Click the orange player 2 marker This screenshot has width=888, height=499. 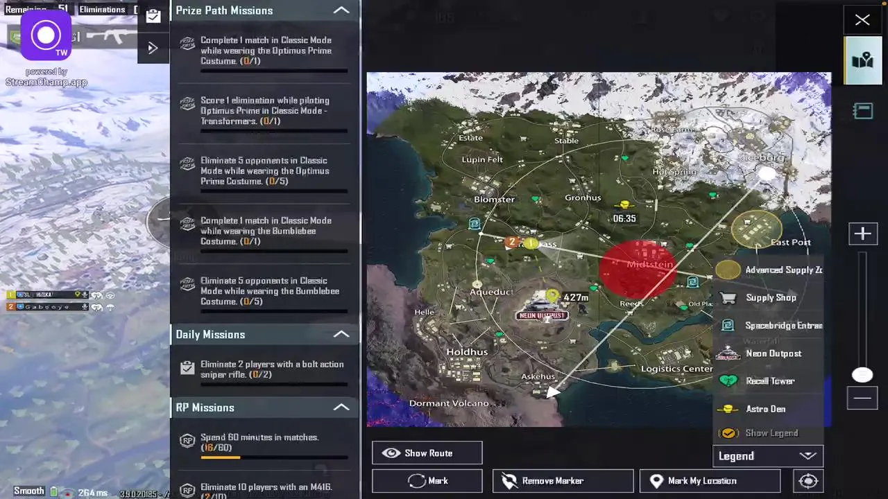tap(512, 242)
